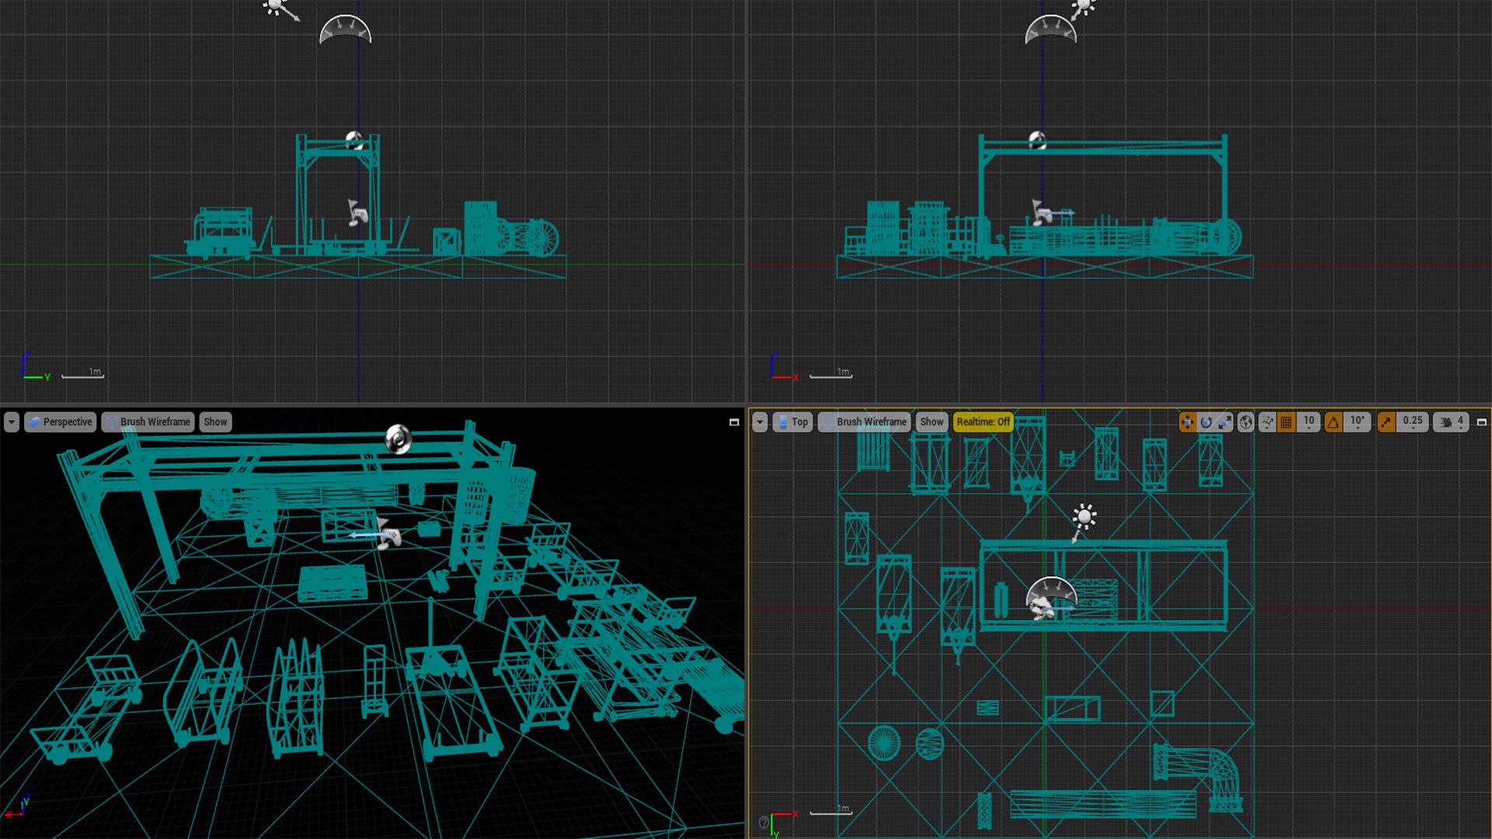Select player start icon in Perspective viewport

389,534
